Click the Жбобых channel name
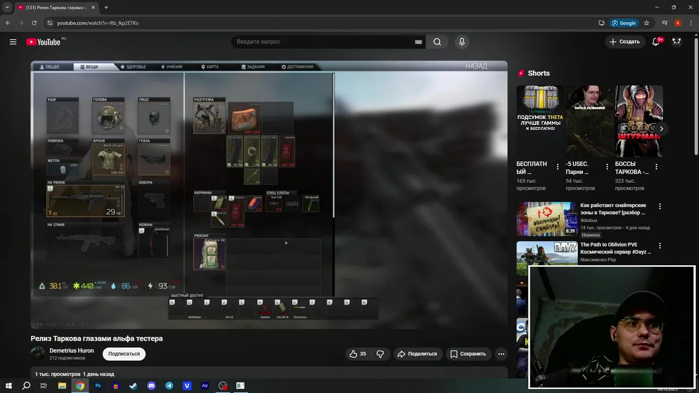Viewport: 699px width, 393px height. click(x=589, y=221)
